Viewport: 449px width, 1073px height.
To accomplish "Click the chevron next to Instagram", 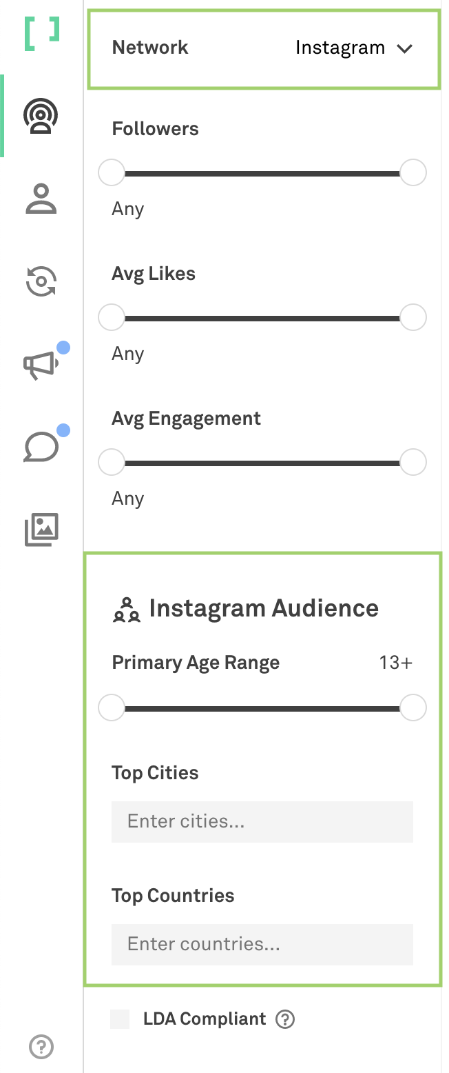I will click(x=404, y=48).
